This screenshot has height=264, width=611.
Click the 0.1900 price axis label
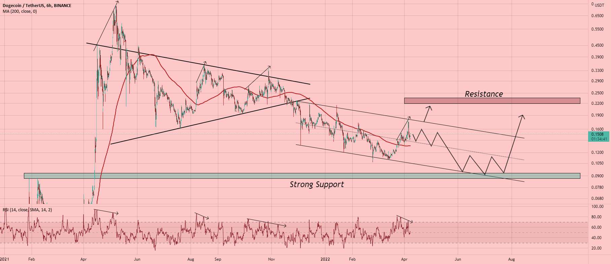click(597, 115)
